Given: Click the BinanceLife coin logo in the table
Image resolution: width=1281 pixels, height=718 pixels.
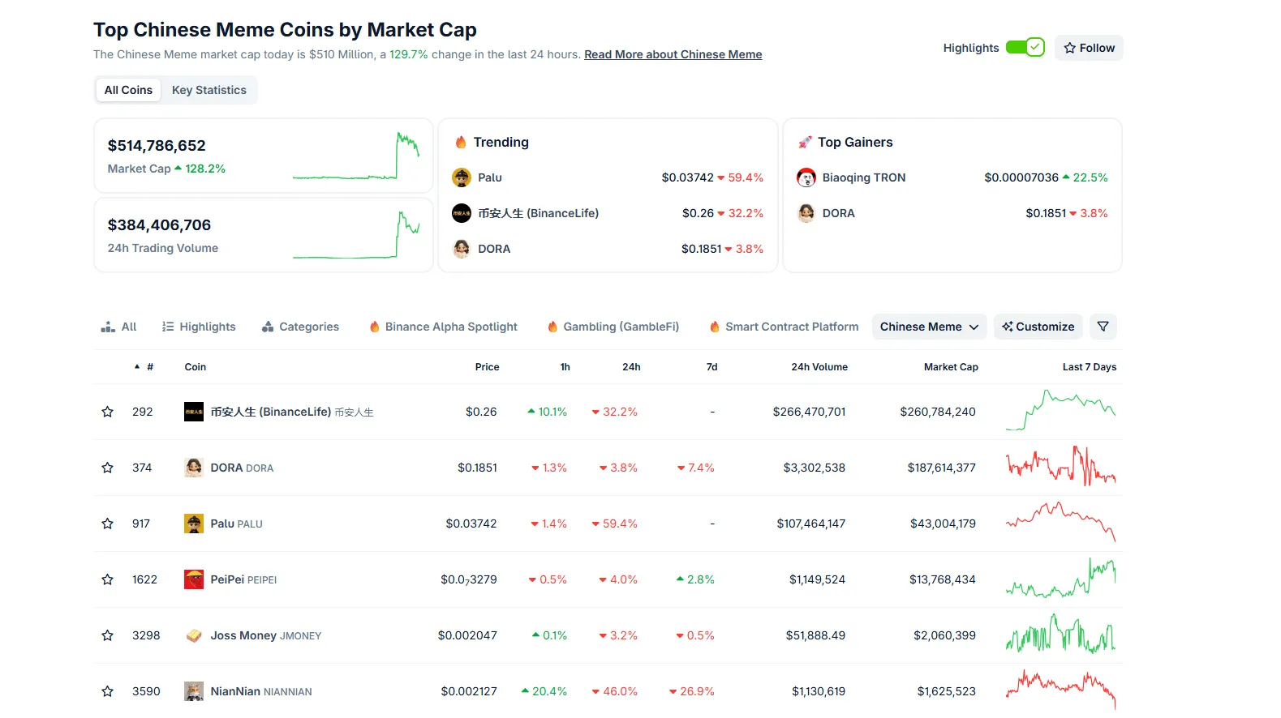Looking at the screenshot, I should click(x=193, y=412).
